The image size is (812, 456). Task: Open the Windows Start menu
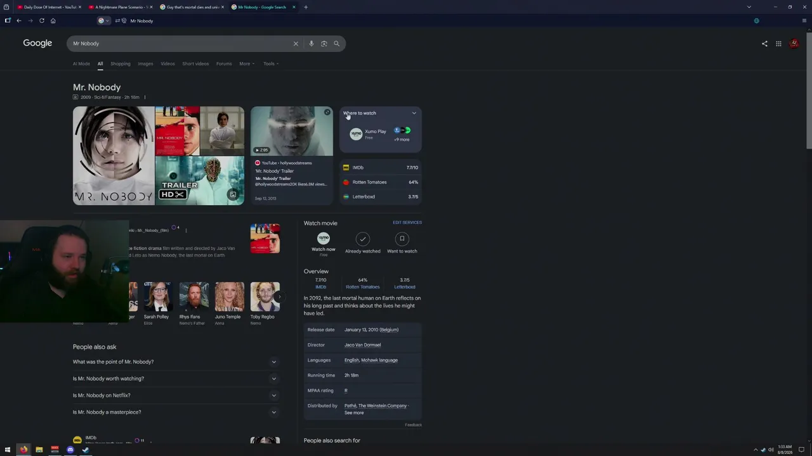tap(8, 450)
